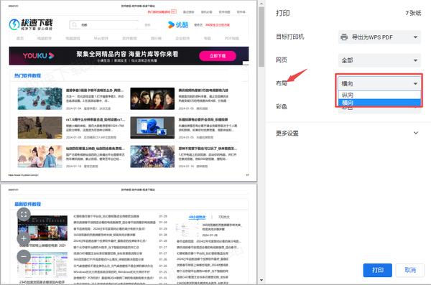The image size is (431, 285).
Task: Click the YOUKU logo on the black banner
Action: 38,56
